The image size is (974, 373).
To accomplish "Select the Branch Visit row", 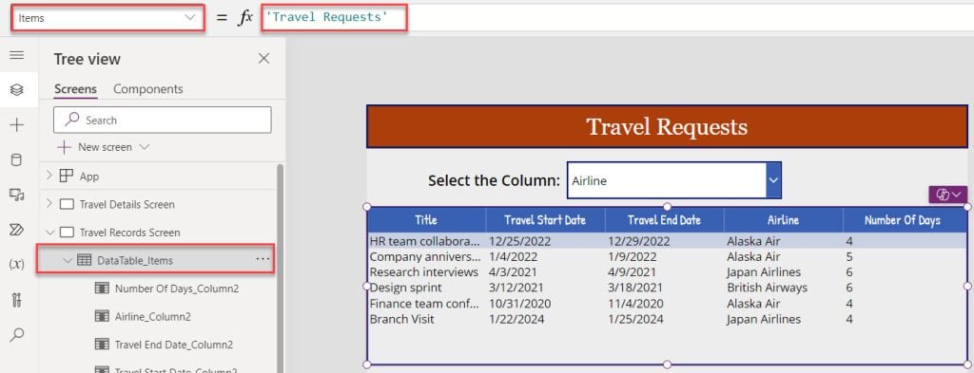I will point(667,319).
